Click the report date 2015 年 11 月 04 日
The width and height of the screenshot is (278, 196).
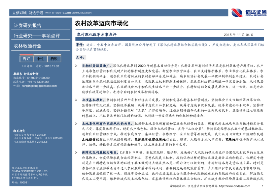point(238,35)
